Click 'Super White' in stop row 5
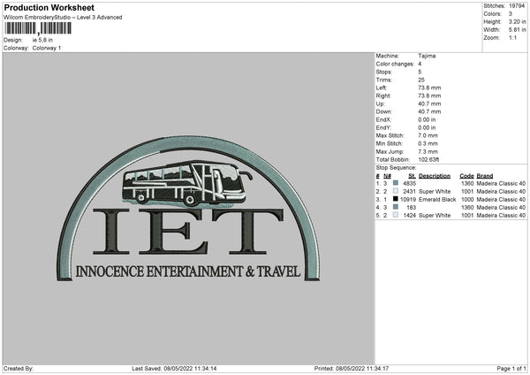Image resolution: width=530 pixels, height=375 pixels. [435, 215]
